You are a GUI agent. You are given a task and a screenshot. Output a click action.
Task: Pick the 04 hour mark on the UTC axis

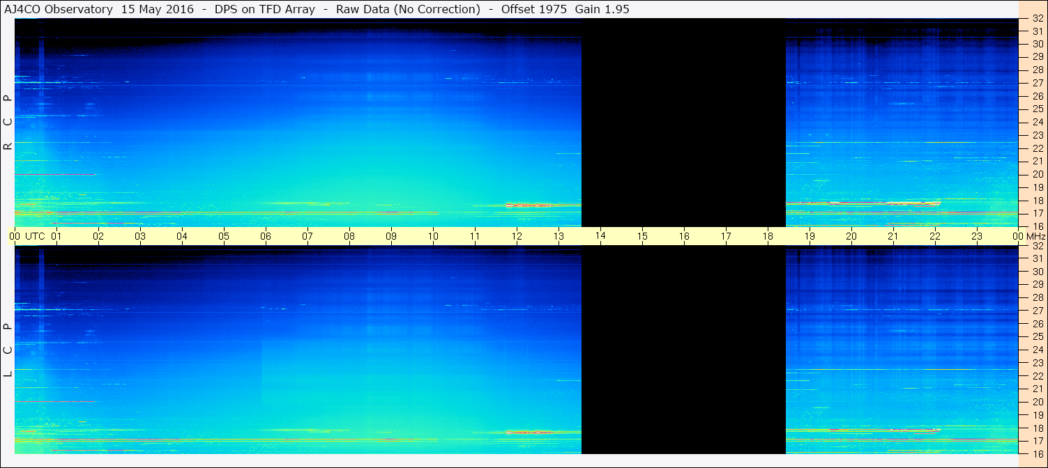pyautogui.click(x=182, y=236)
